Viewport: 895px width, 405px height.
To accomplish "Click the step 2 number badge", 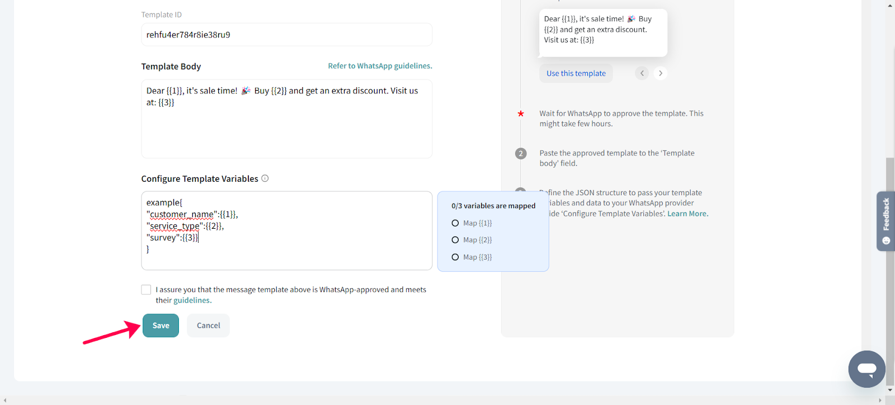I will (521, 153).
